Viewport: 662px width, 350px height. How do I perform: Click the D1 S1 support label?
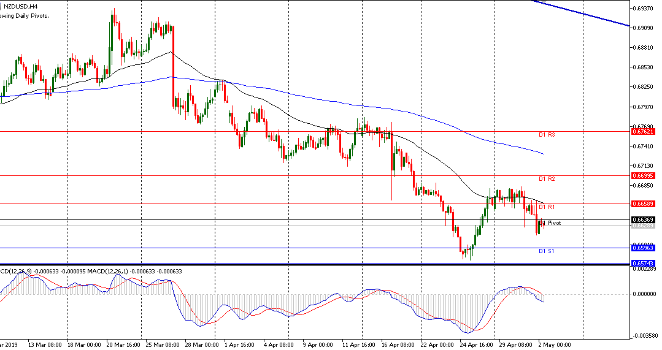point(546,251)
